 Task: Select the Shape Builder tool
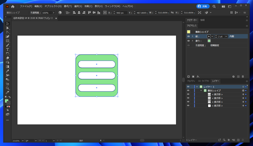[7, 62]
